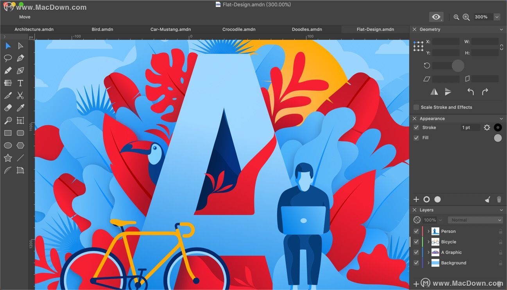Switch to the Bird.amdn tab
Screen dimensions: 507x290
pos(102,29)
